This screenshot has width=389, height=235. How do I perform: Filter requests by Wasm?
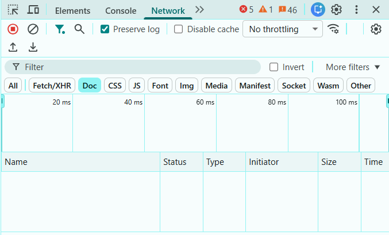328,86
